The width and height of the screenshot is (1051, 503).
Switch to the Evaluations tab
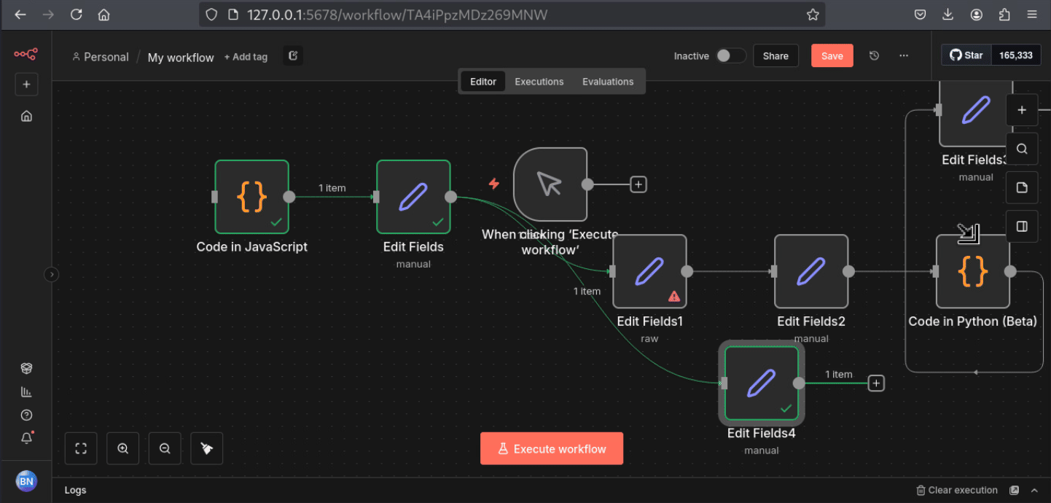tap(608, 82)
